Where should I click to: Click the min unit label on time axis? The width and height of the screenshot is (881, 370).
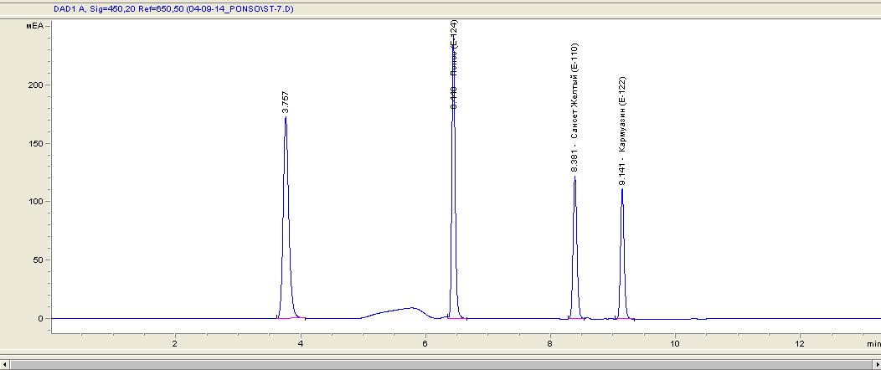tap(873, 344)
